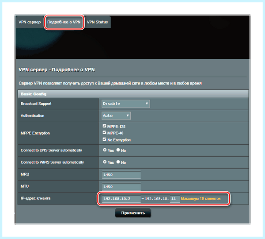The image size is (265, 239).
Task: Click the Максимум 10 клиентов note
Action: [201, 199]
